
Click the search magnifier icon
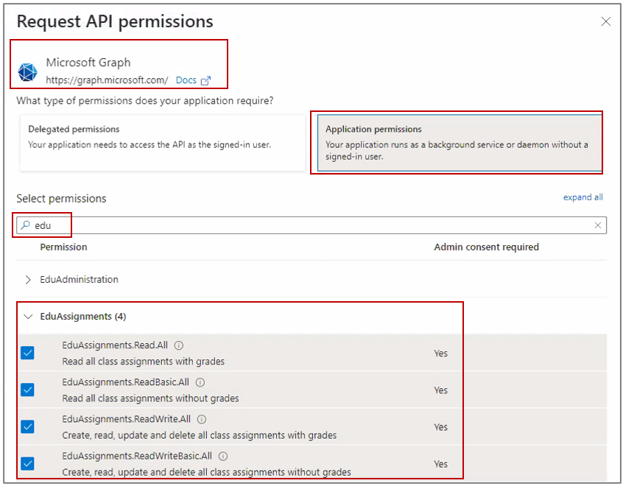pos(26,225)
